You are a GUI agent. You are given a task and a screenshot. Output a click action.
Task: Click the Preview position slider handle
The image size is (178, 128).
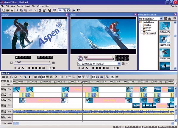click(x=19, y=62)
